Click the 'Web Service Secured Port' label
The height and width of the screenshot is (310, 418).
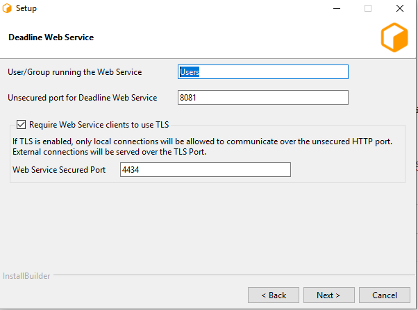59,170
